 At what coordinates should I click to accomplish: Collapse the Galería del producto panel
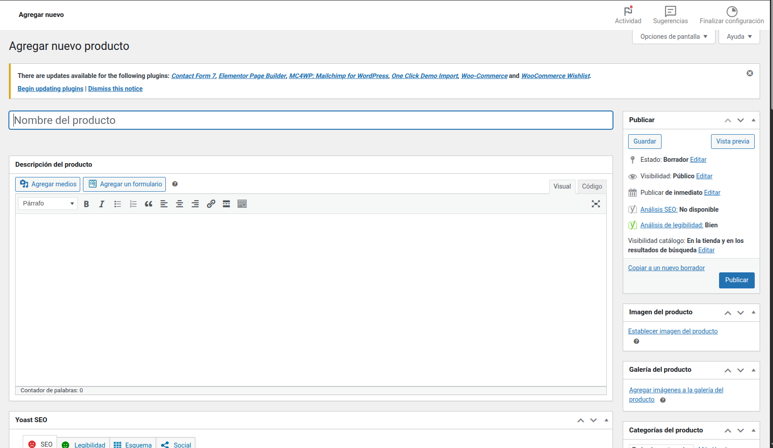pos(753,370)
